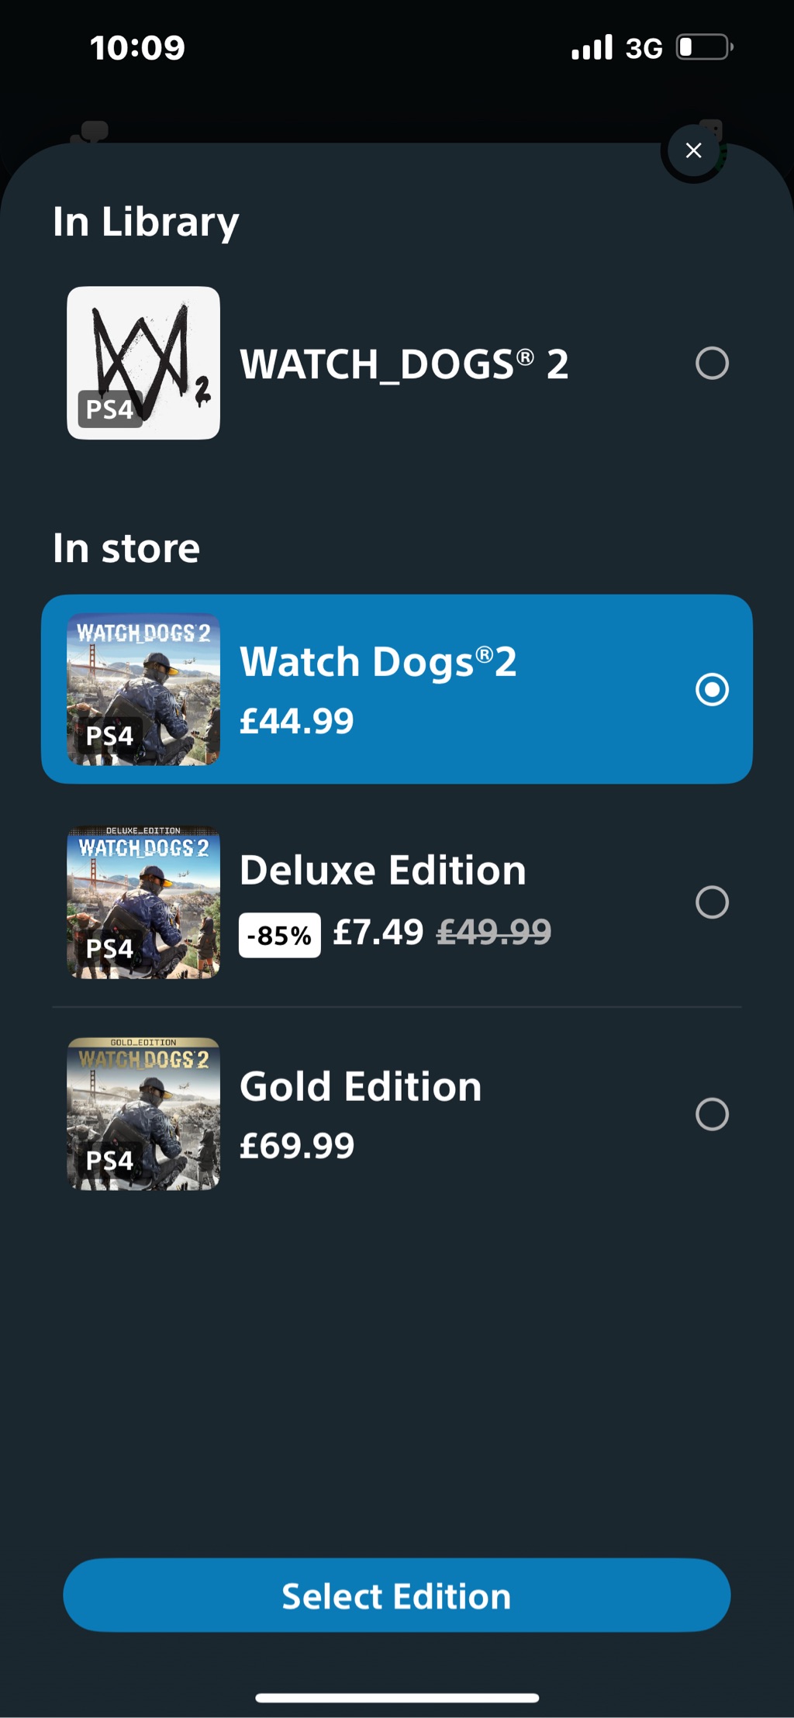This screenshot has height=1718, width=794.
Task: Open the Gold Edition cover thumbnail
Action: point(143,1114)
